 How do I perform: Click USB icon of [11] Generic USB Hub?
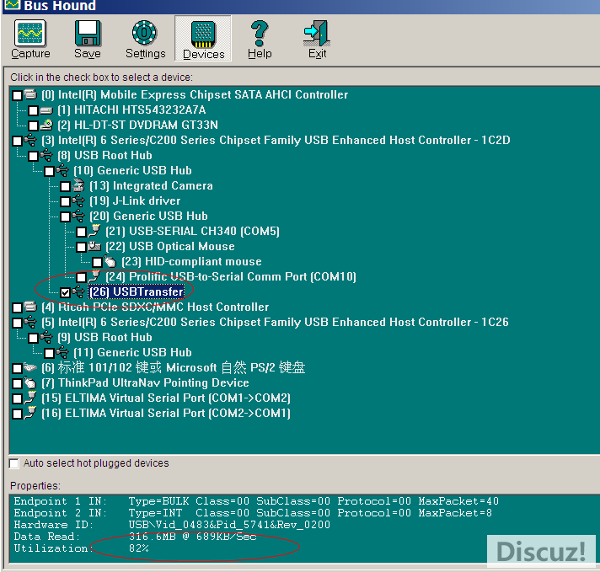[62, 352]
